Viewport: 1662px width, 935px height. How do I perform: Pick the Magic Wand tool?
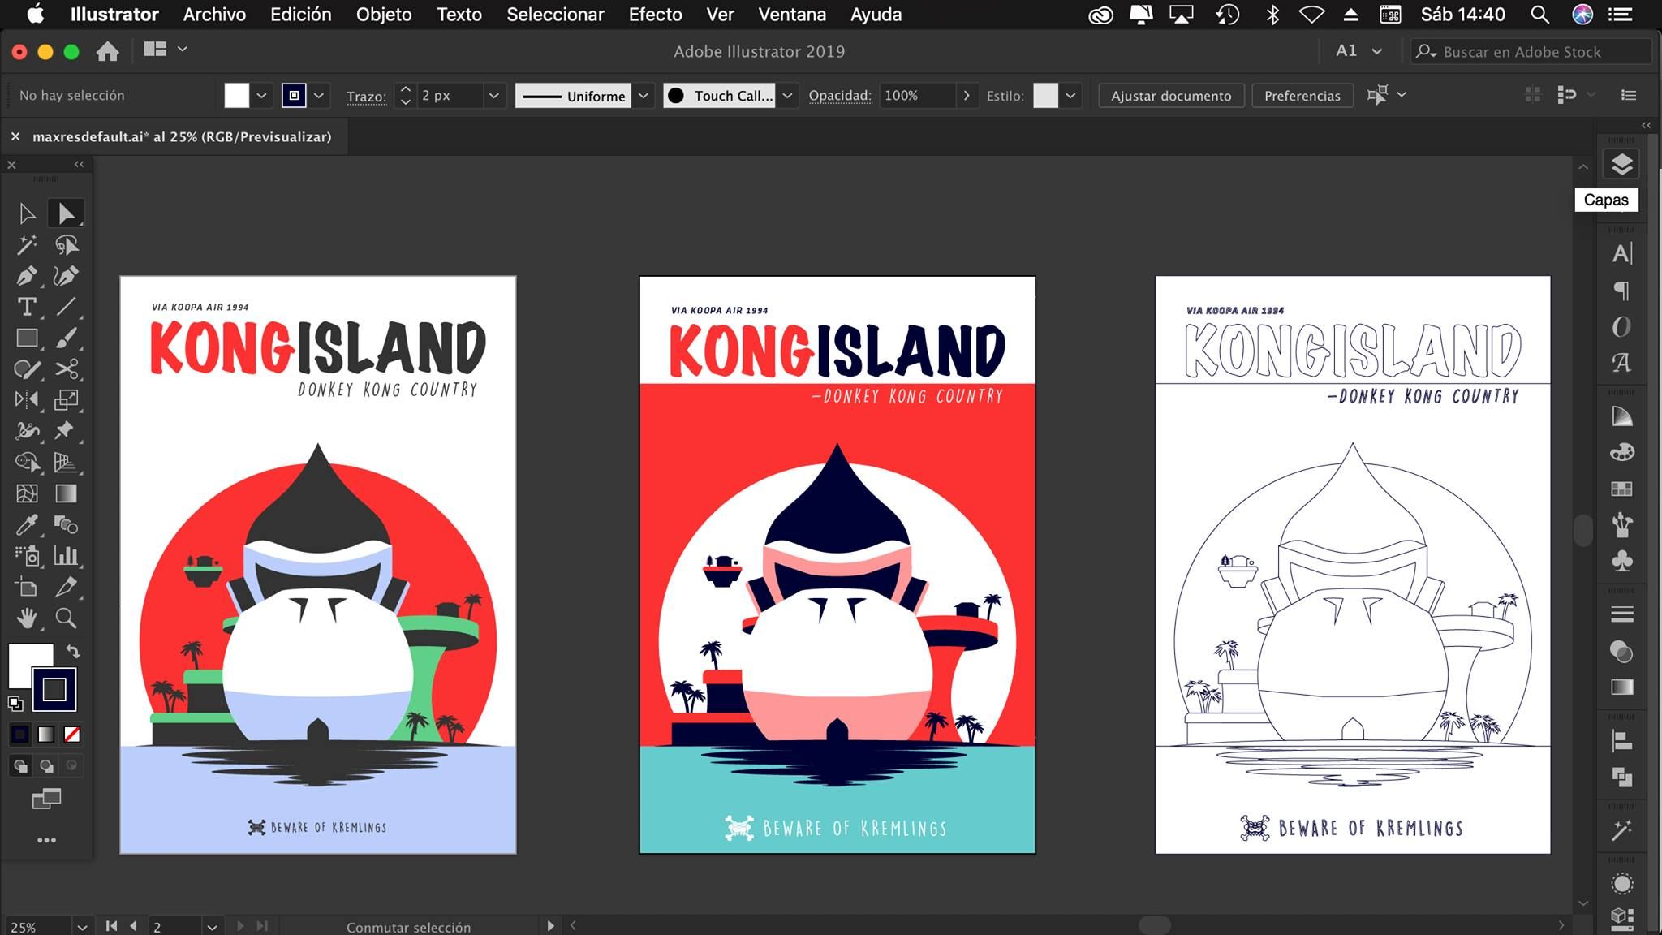coord(27,245)
